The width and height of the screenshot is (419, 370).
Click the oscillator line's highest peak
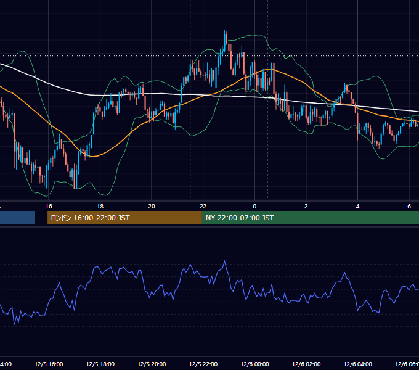click(224, 261)
